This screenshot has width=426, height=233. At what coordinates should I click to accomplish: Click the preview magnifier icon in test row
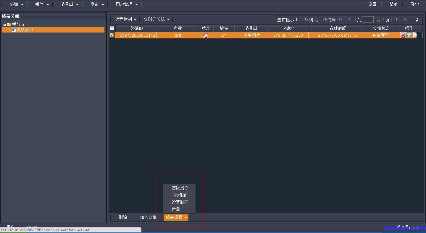(x=415, y=35)
